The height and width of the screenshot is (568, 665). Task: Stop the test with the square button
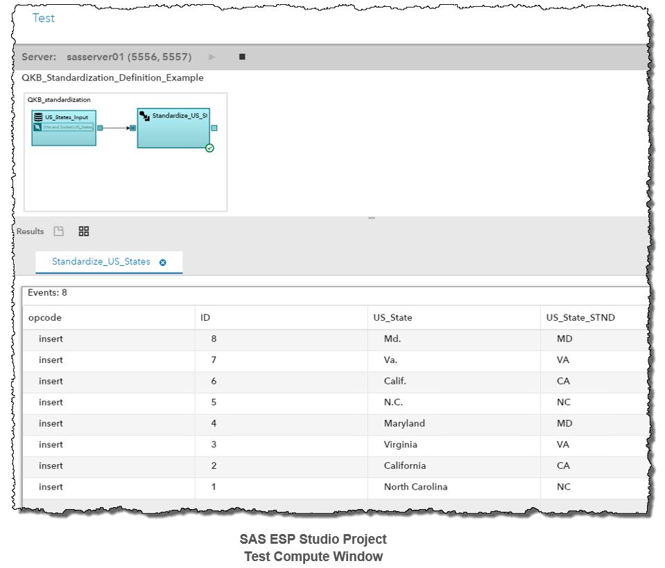tap(242, 57)
